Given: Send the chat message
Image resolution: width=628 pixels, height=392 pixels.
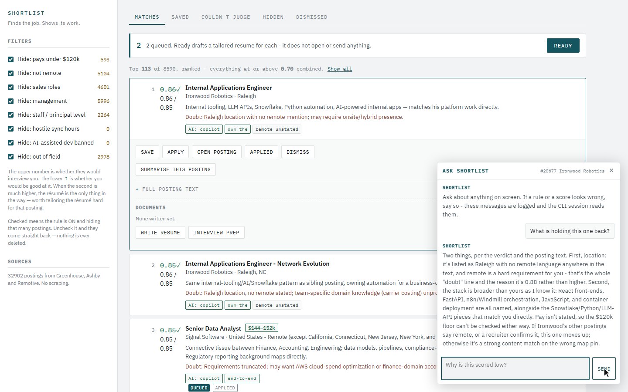Looking at the screenshot, I should (604, 368).
